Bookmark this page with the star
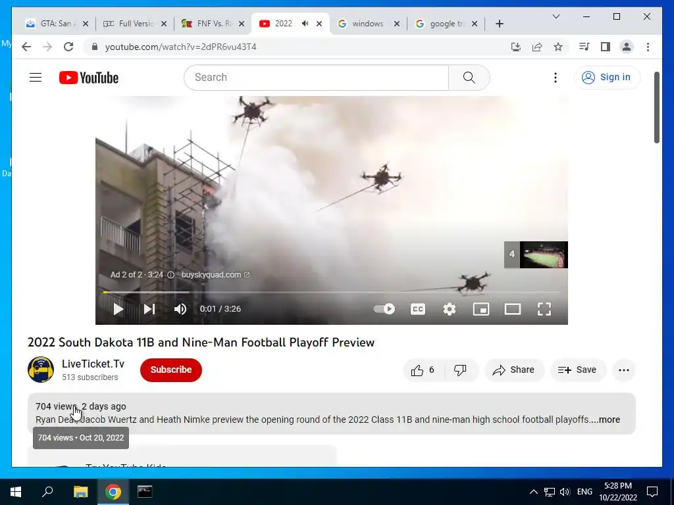The image size is (674, 505). pyautogui.click(x=558, y=47)
